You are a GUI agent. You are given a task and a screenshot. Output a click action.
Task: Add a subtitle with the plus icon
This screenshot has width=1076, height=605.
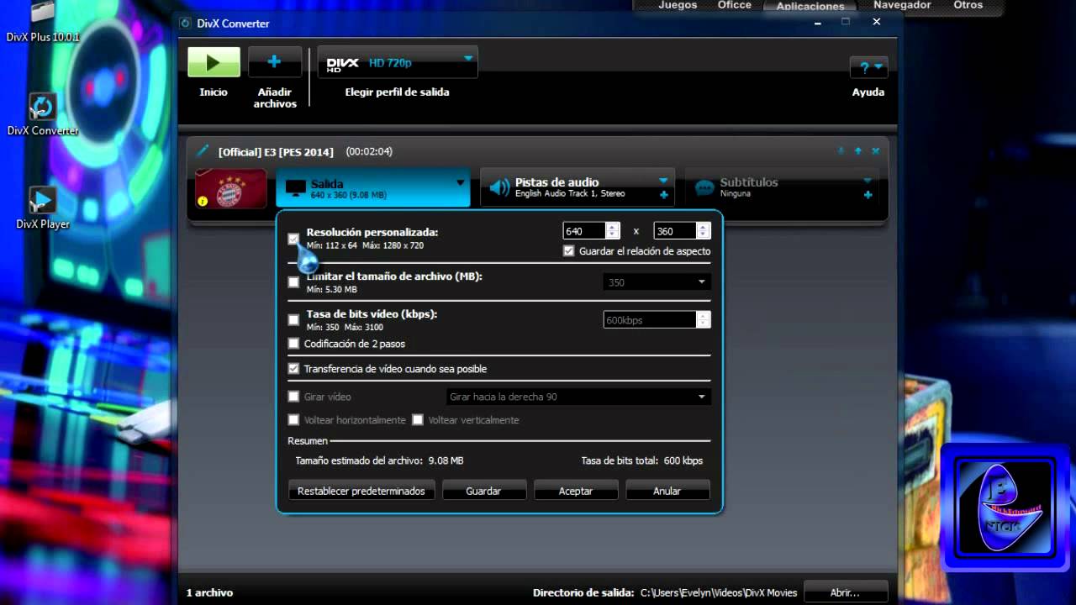pos(868,195)
